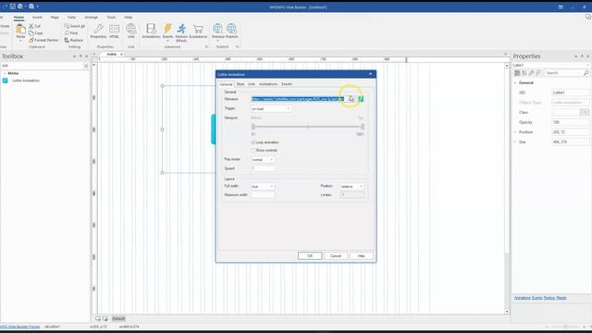Open the Help ribbon tab
The width and height of the screenshot is (592, 333).
pos(129,18)
